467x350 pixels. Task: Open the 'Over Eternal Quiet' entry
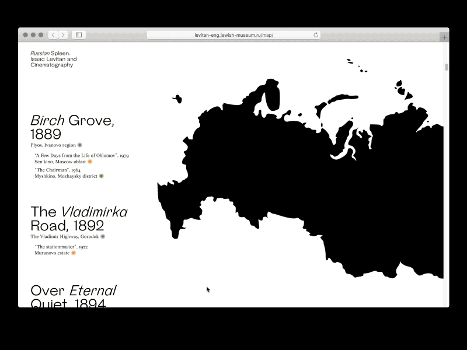[73, 290]
